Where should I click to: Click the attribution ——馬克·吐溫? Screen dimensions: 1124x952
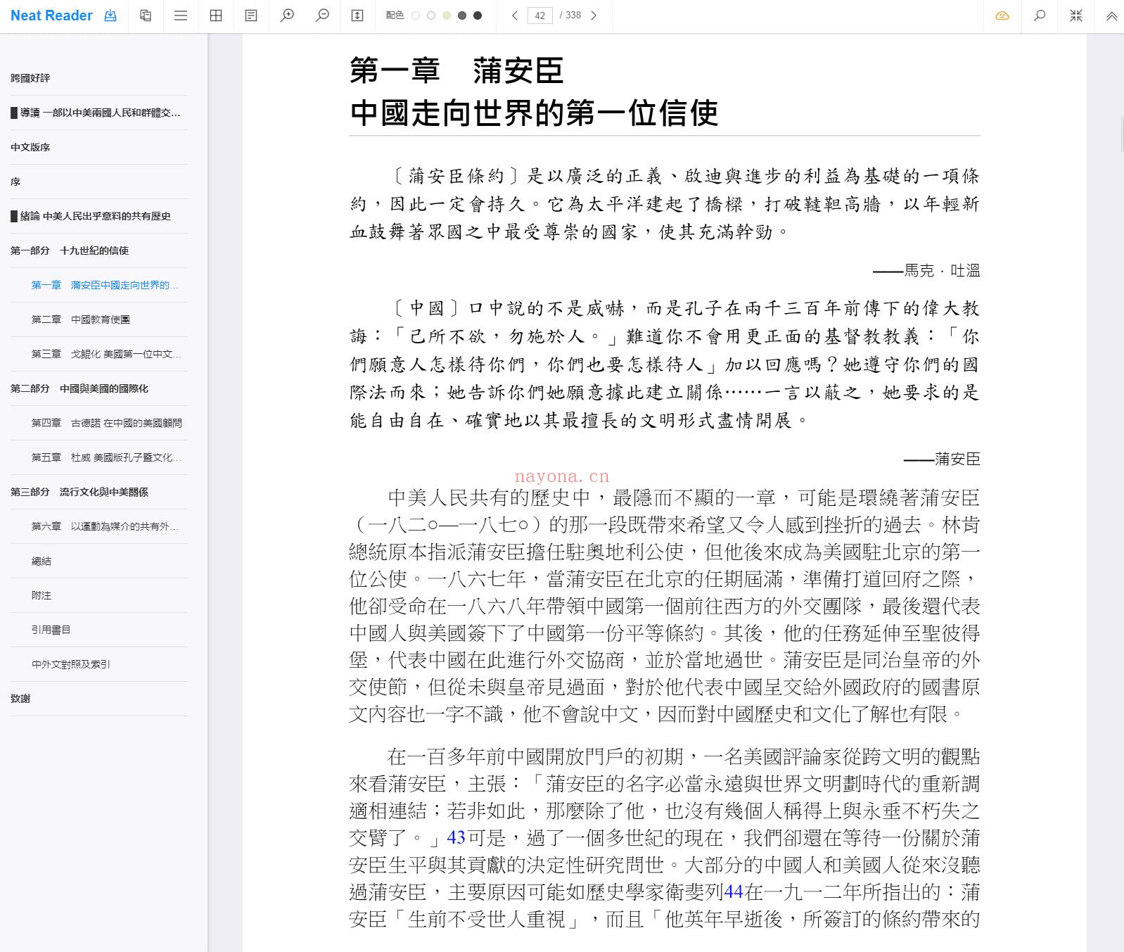click(x=926, y=270)
